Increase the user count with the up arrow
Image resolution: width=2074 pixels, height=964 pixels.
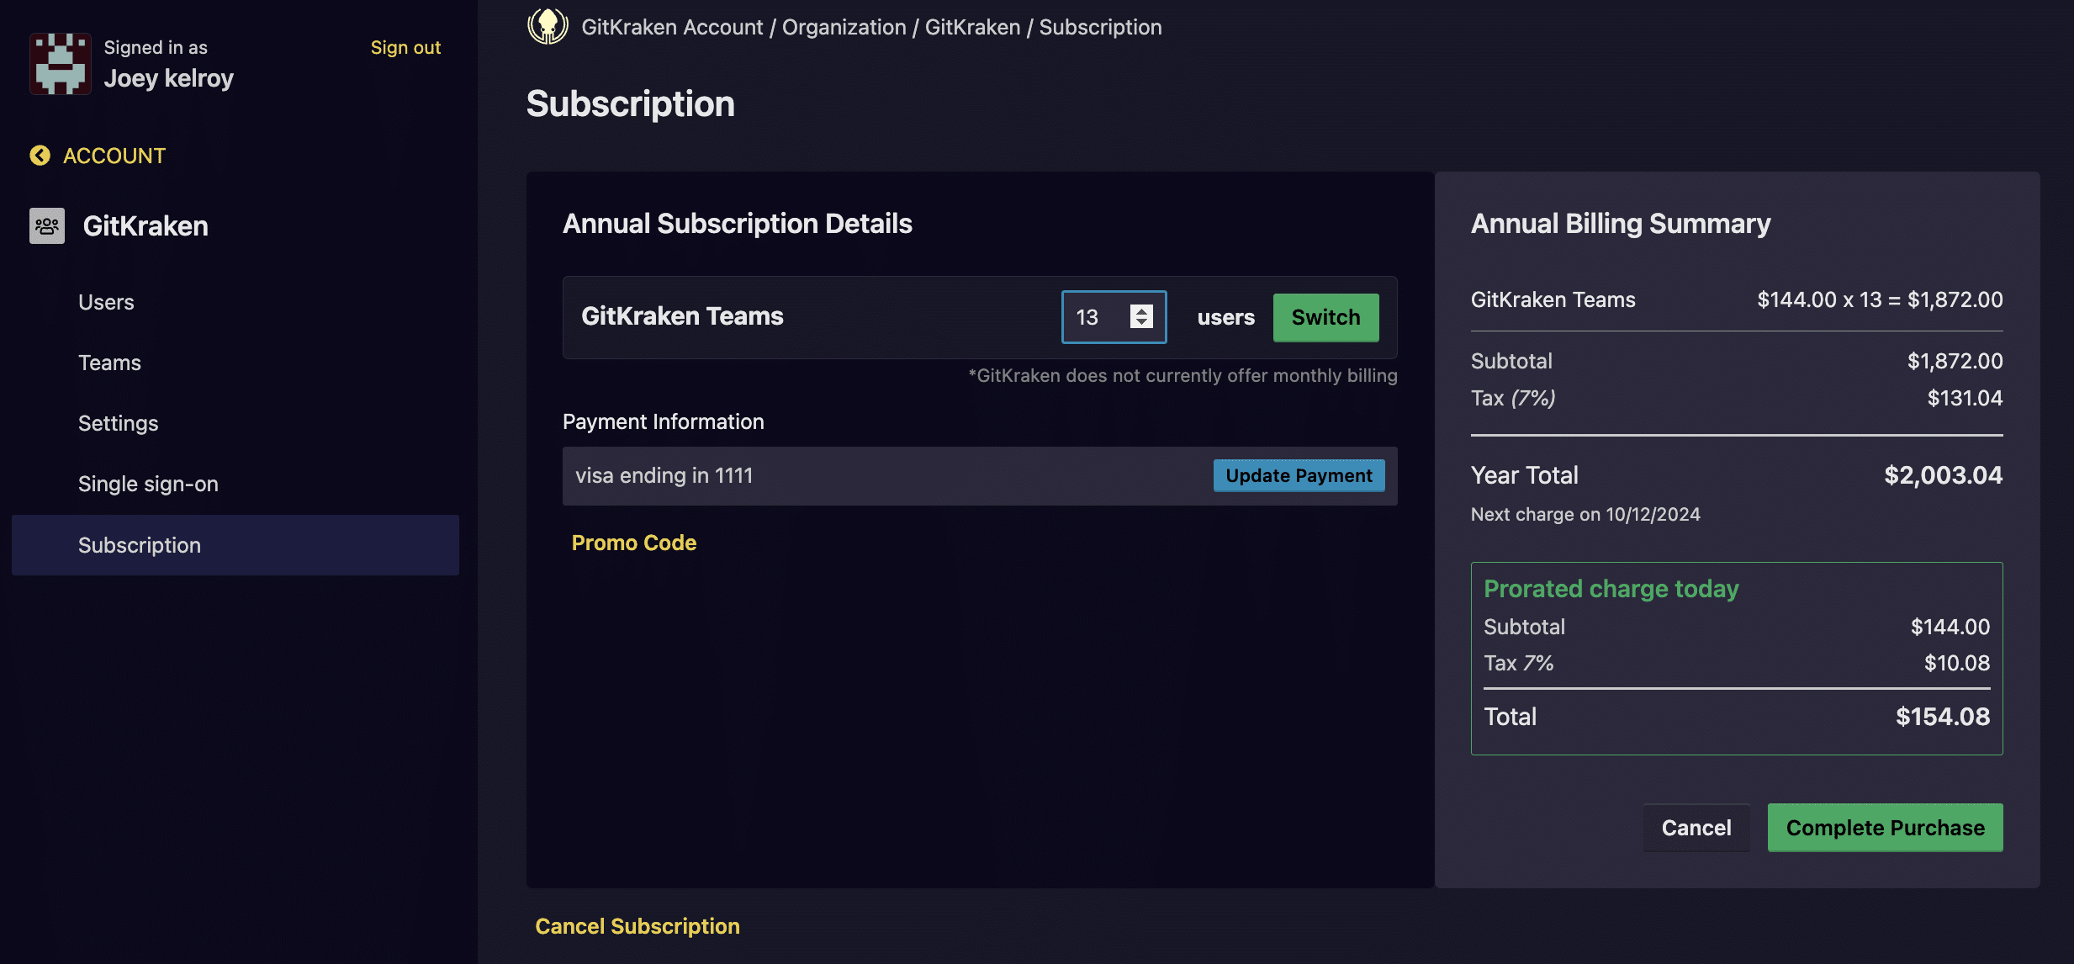click(x=1141, y=310)
